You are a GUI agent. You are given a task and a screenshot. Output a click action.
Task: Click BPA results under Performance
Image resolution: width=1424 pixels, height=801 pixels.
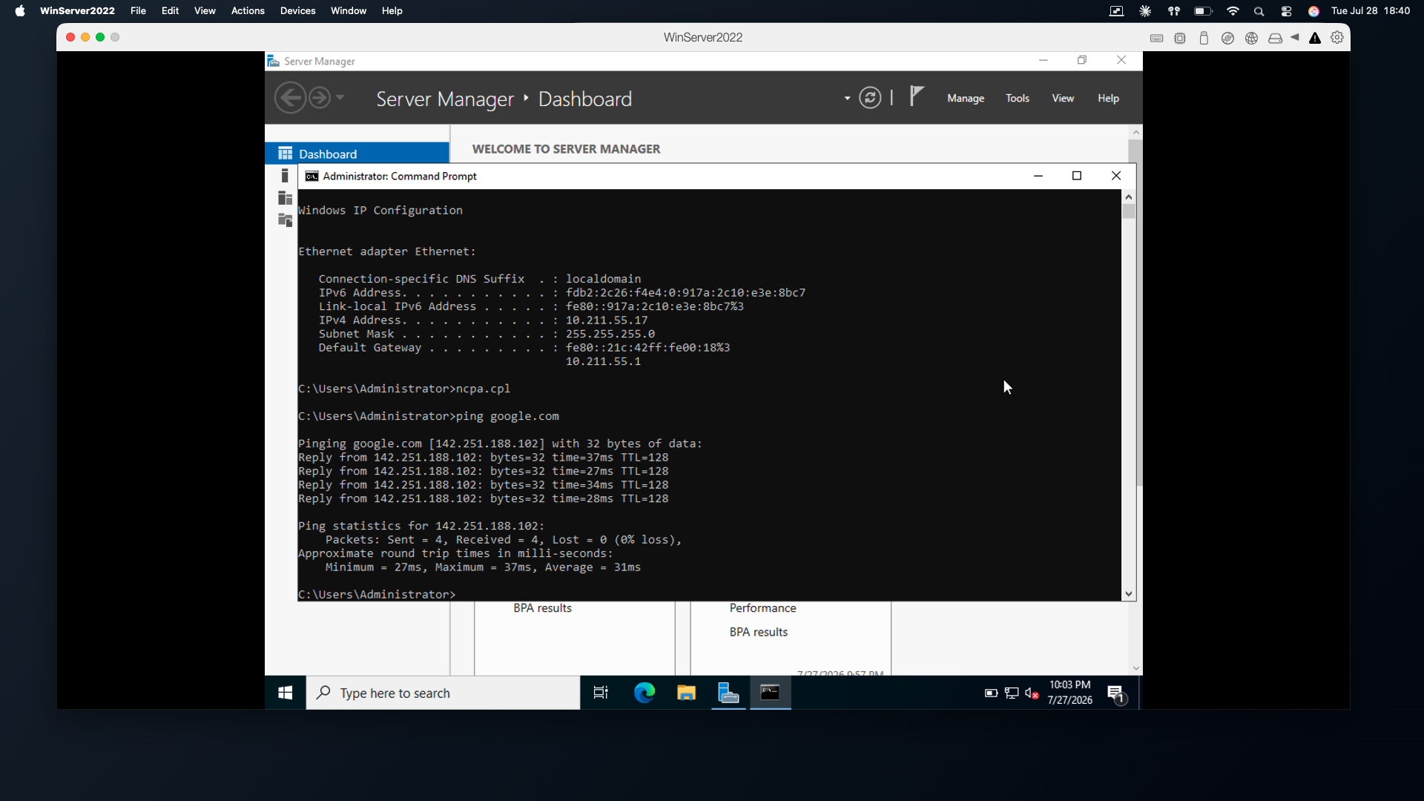(x=758, y=632)
